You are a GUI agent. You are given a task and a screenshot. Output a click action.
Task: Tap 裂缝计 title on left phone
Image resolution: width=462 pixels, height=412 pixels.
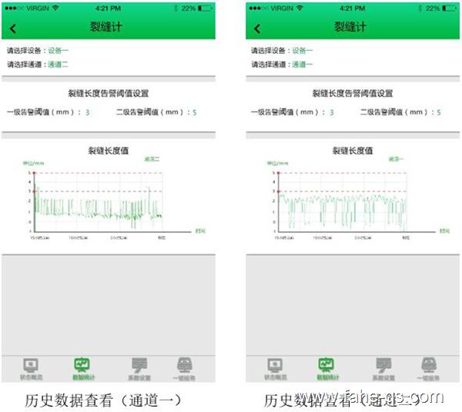point(105,27)
